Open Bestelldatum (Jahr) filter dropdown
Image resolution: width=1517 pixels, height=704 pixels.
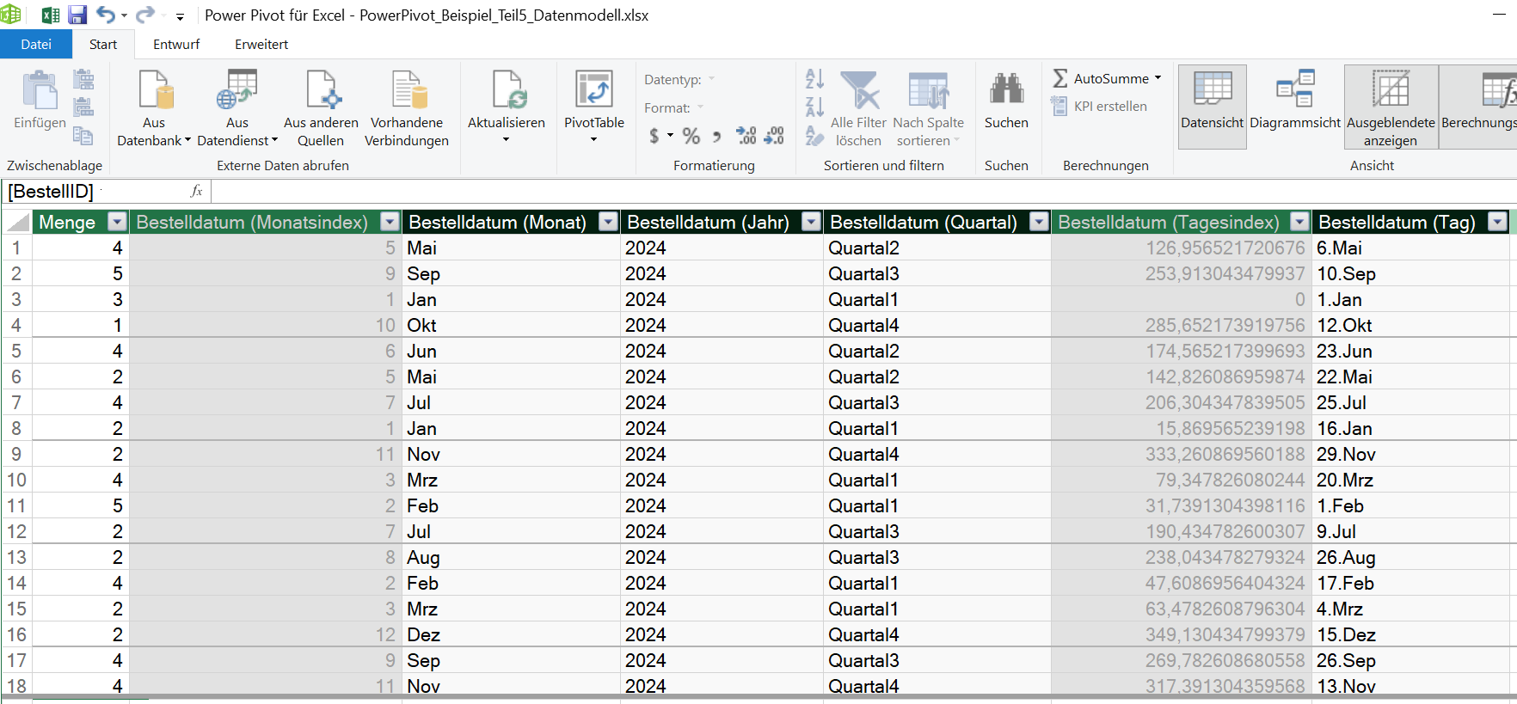pos(811,222)
